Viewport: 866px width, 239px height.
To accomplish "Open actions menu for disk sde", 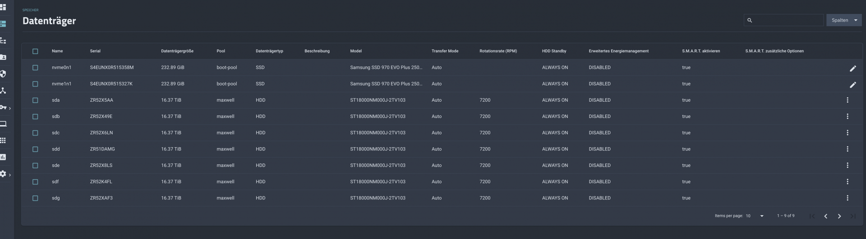I will click(848, 165).
